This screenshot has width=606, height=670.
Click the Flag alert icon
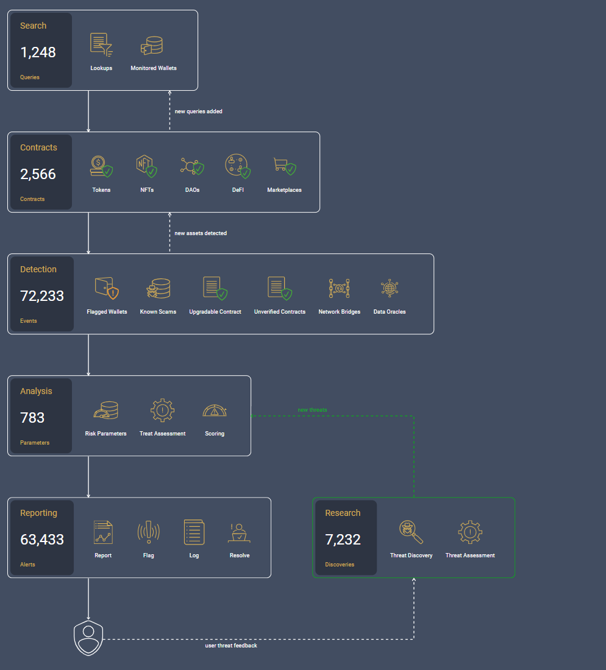point(148,532)
